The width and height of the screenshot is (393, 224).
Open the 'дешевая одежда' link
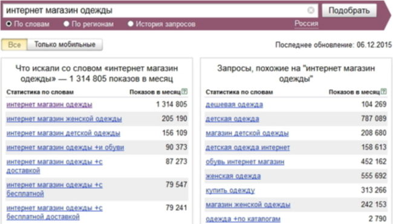tap(235, 104)
